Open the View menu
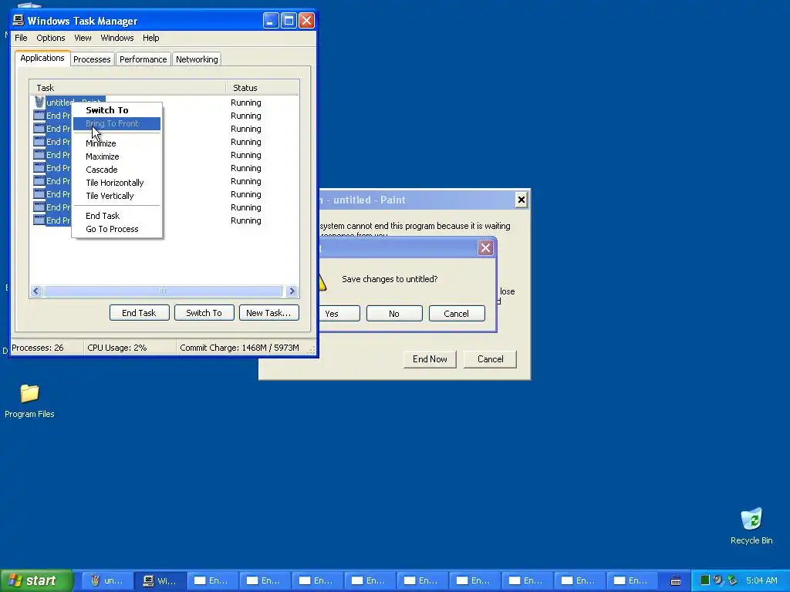This screenshot has height=592, width=790. [83, 38]
